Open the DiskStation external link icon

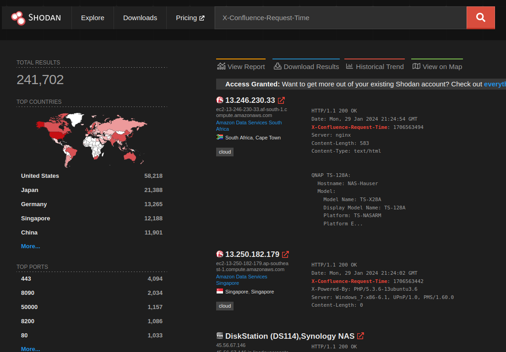(360, 336)
